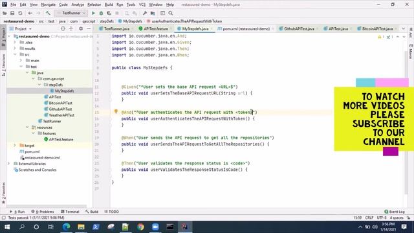
Task: Open the Navigate menu
Action: (x=49, y=5)
